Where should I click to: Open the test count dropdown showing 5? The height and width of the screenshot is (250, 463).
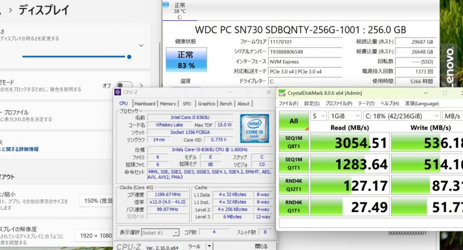pyautogui.click(x=319, y=116)
